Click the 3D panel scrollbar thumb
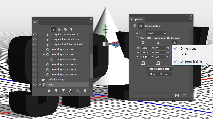213x119 pixels. pyautogui.click(x=91, y=66)
